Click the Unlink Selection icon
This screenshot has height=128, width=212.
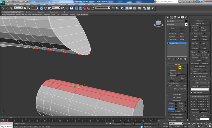tap(7, 8)
